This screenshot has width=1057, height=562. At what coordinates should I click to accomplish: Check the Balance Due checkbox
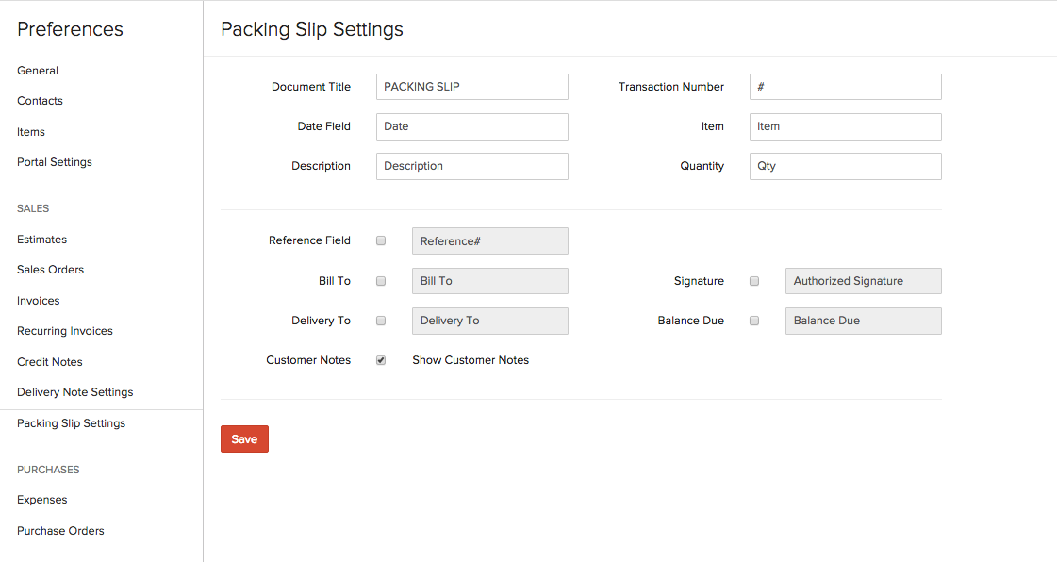(754, 321)
